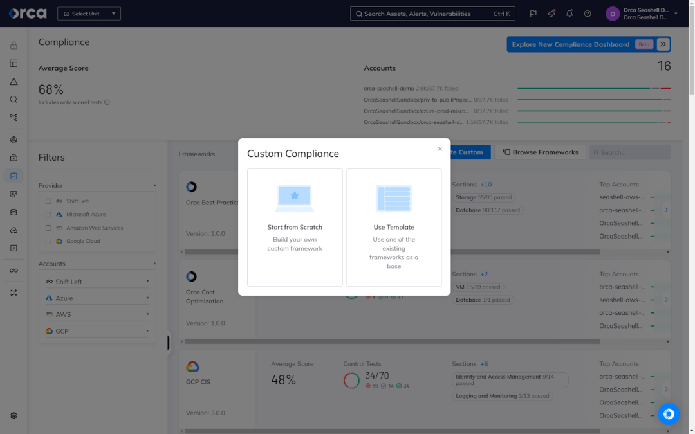Open the person badge icon in the sidebar
The height and width of the screenshot is (434, 695).
14,248
